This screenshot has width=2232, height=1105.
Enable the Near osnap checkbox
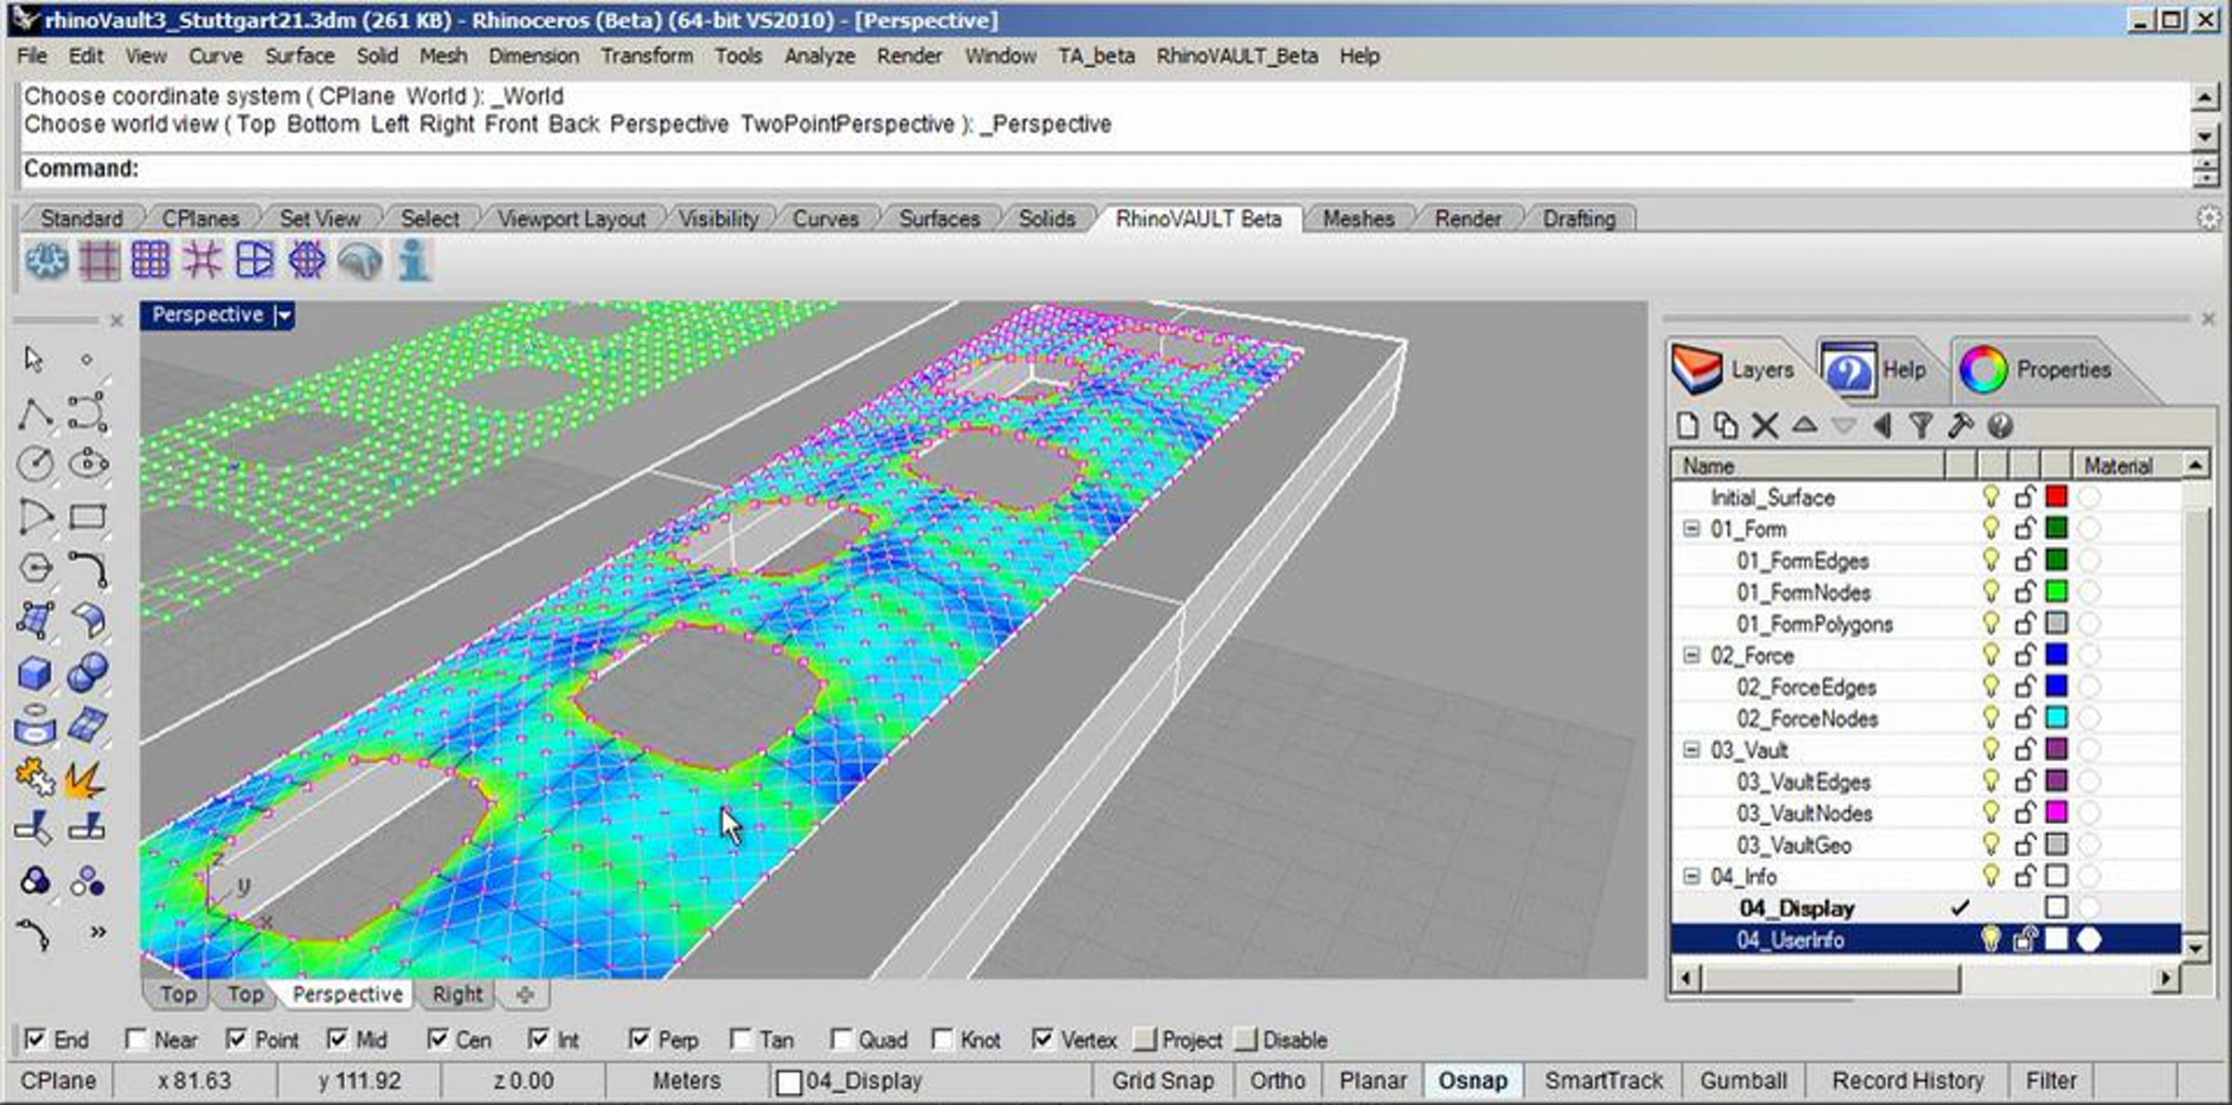click(137, 1039)
